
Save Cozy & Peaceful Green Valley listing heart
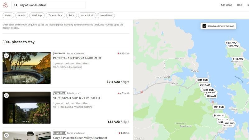6,135
